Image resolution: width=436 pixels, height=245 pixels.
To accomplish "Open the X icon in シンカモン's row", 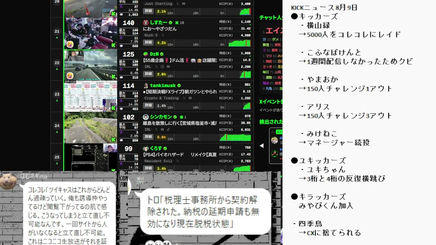I will (x=156, y=130).
